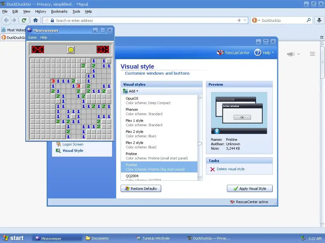Select Plex 2 style Blue2
The image size is (325, 243).
[x=159, y=145]
